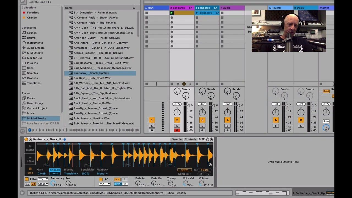Image resolution: width=352 pixels, height=198 pixels.
Task: Click the hot-swap icon on the device header
Action: [x=207, y=139]
